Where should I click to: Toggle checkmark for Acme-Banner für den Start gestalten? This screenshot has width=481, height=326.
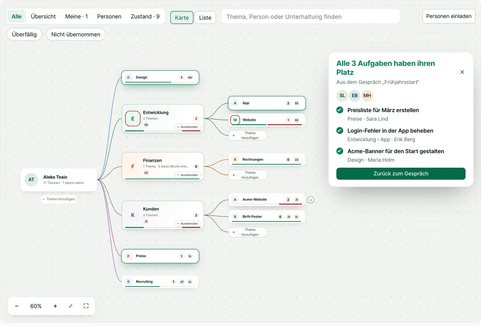click(x=340, y=151)
